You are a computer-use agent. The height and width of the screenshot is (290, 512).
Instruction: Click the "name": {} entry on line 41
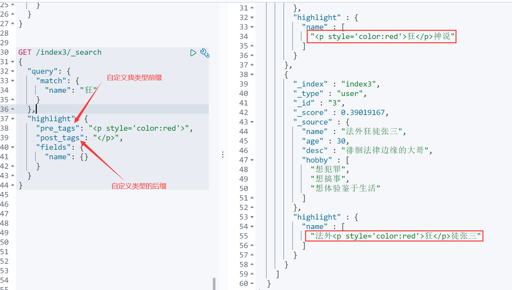pos(67,157)
